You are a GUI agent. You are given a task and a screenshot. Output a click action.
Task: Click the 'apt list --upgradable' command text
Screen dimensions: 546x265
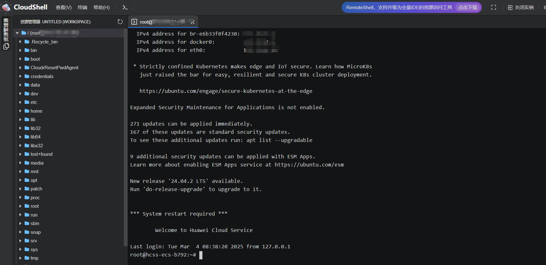click(x=279, y=140)
